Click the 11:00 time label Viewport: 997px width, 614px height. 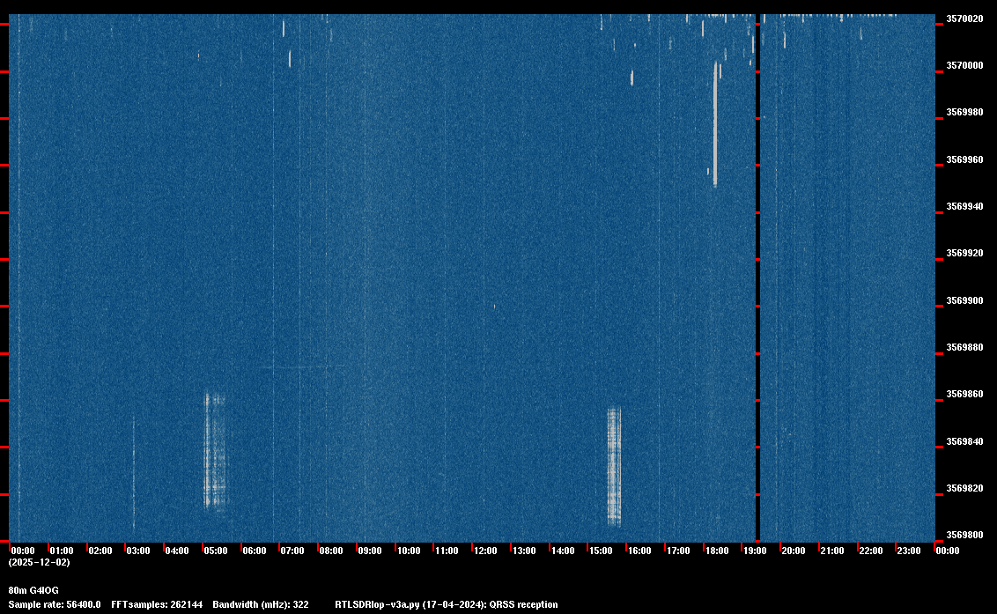[x=447, y=551]
